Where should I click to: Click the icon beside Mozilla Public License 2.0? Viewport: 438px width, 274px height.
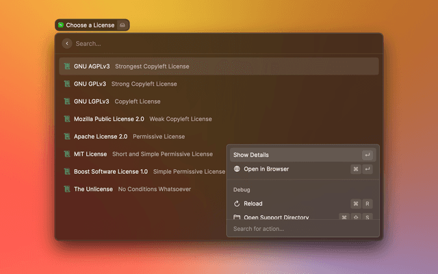pyautogui.click(x=67, y=119)
